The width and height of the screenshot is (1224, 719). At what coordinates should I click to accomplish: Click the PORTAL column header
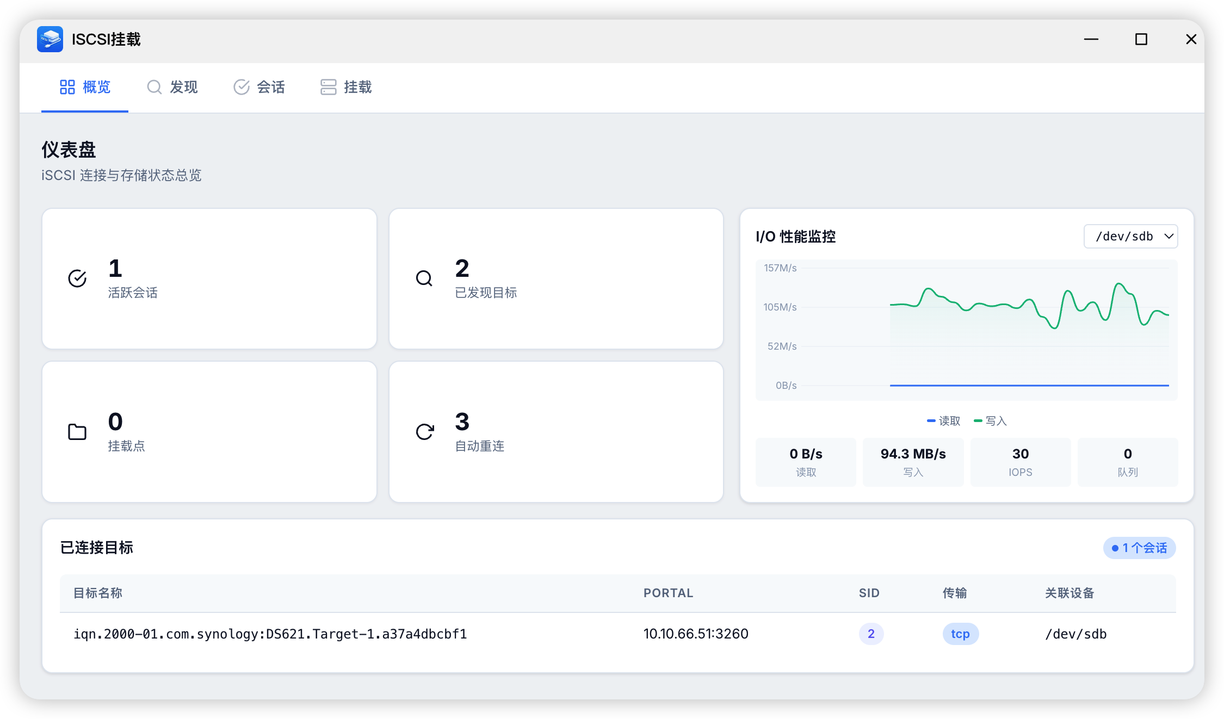click(x=668, y=593)
